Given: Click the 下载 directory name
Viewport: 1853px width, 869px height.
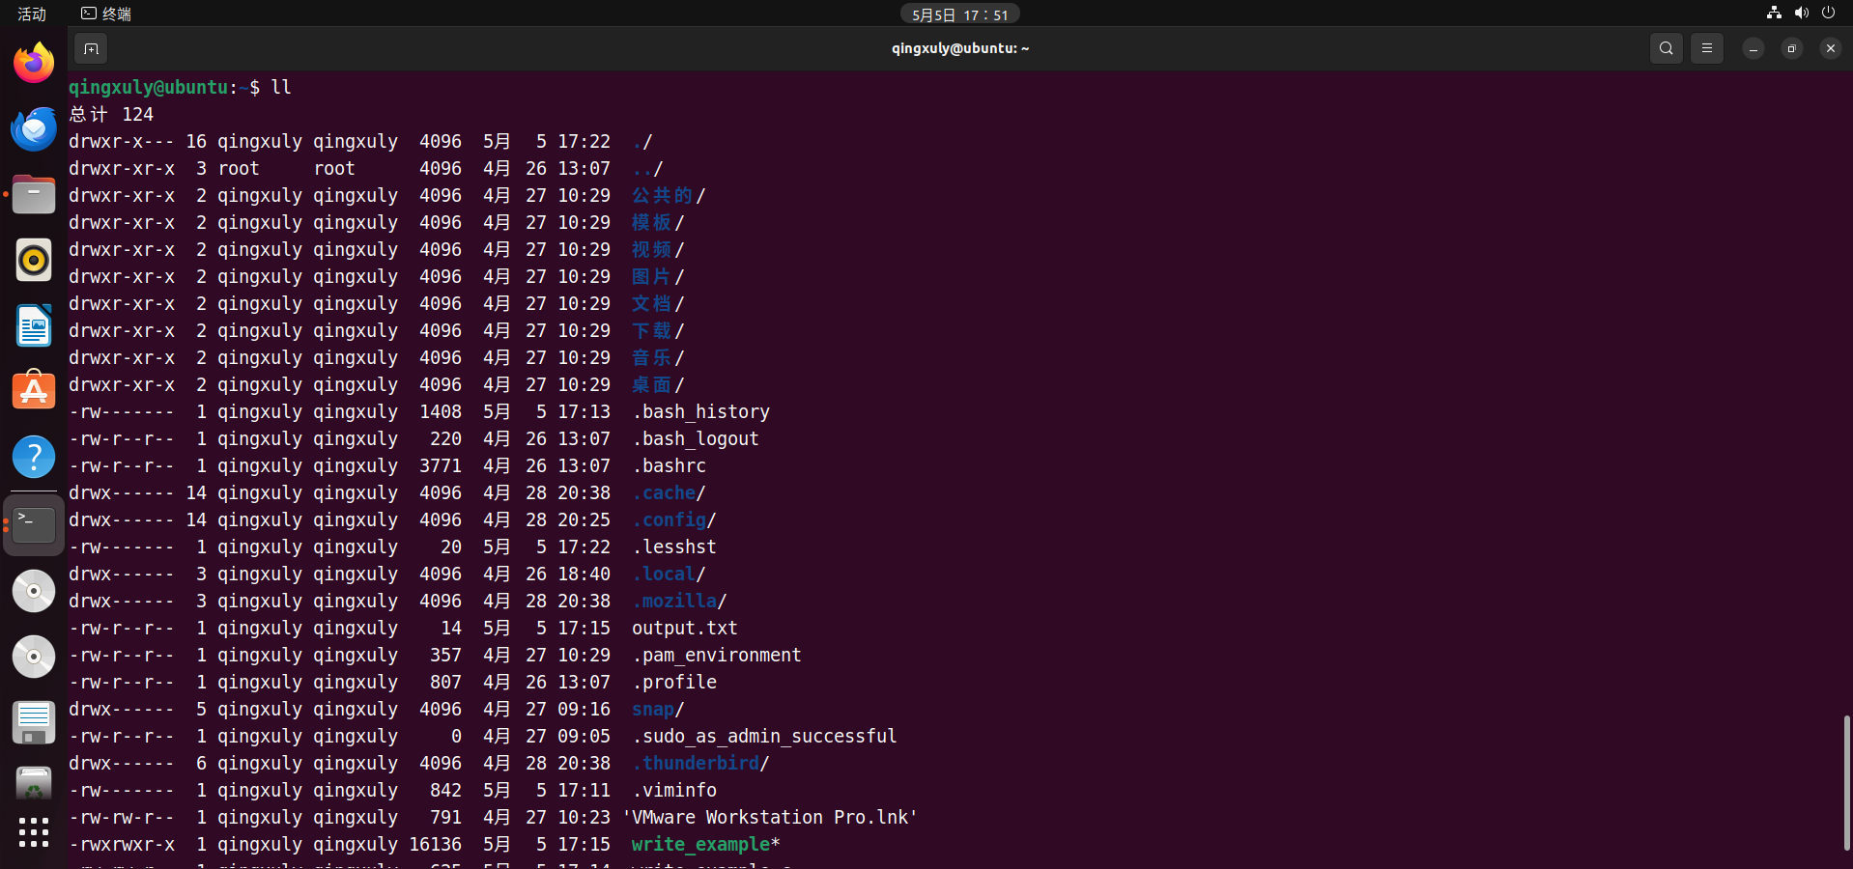Looking at the screenshot, I should [x=652, y=331].
